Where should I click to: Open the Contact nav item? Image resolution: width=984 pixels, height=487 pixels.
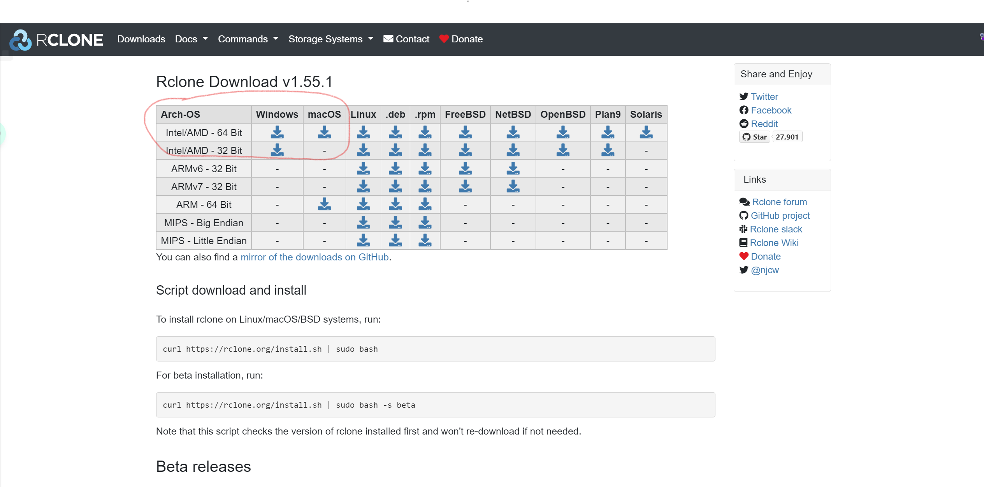tap(406, 39)
